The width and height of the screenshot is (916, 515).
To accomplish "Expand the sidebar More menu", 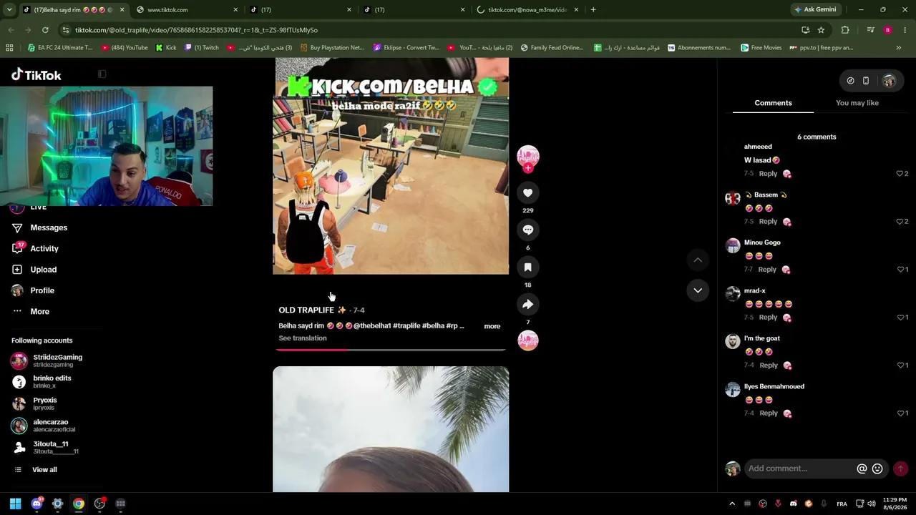I will 40,312.
